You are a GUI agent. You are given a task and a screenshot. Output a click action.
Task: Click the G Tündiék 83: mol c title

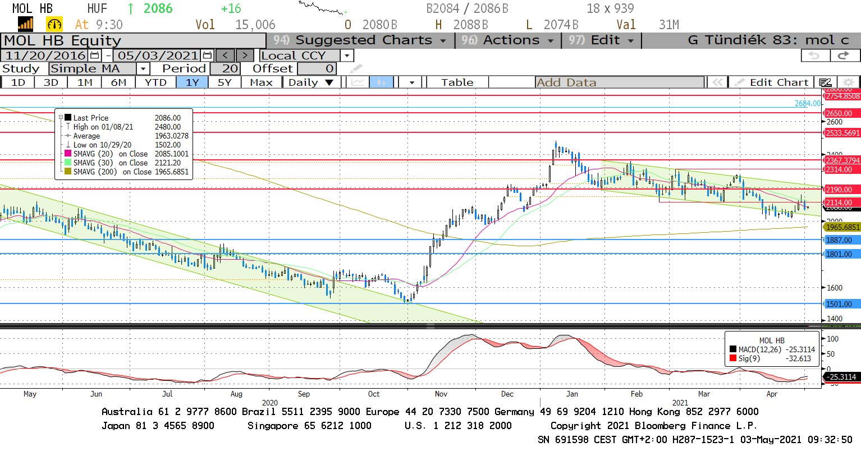pos(768,40)
